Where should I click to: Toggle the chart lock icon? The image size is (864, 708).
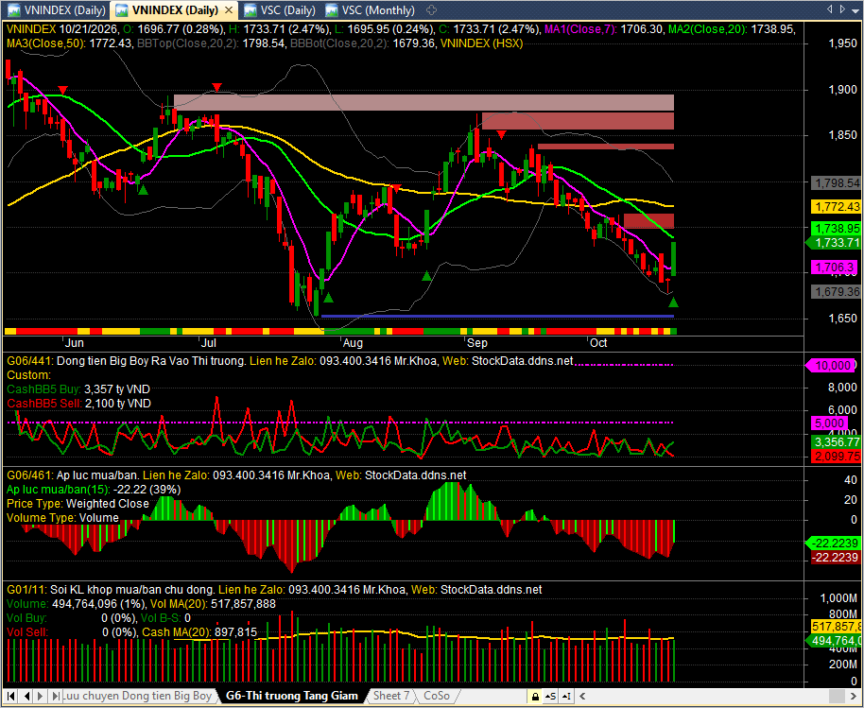click(x=534, y=697)
